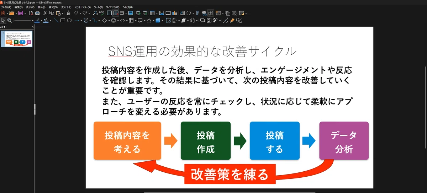Click the Rotate object tool

pyautogui.click(x=168, y=20)
